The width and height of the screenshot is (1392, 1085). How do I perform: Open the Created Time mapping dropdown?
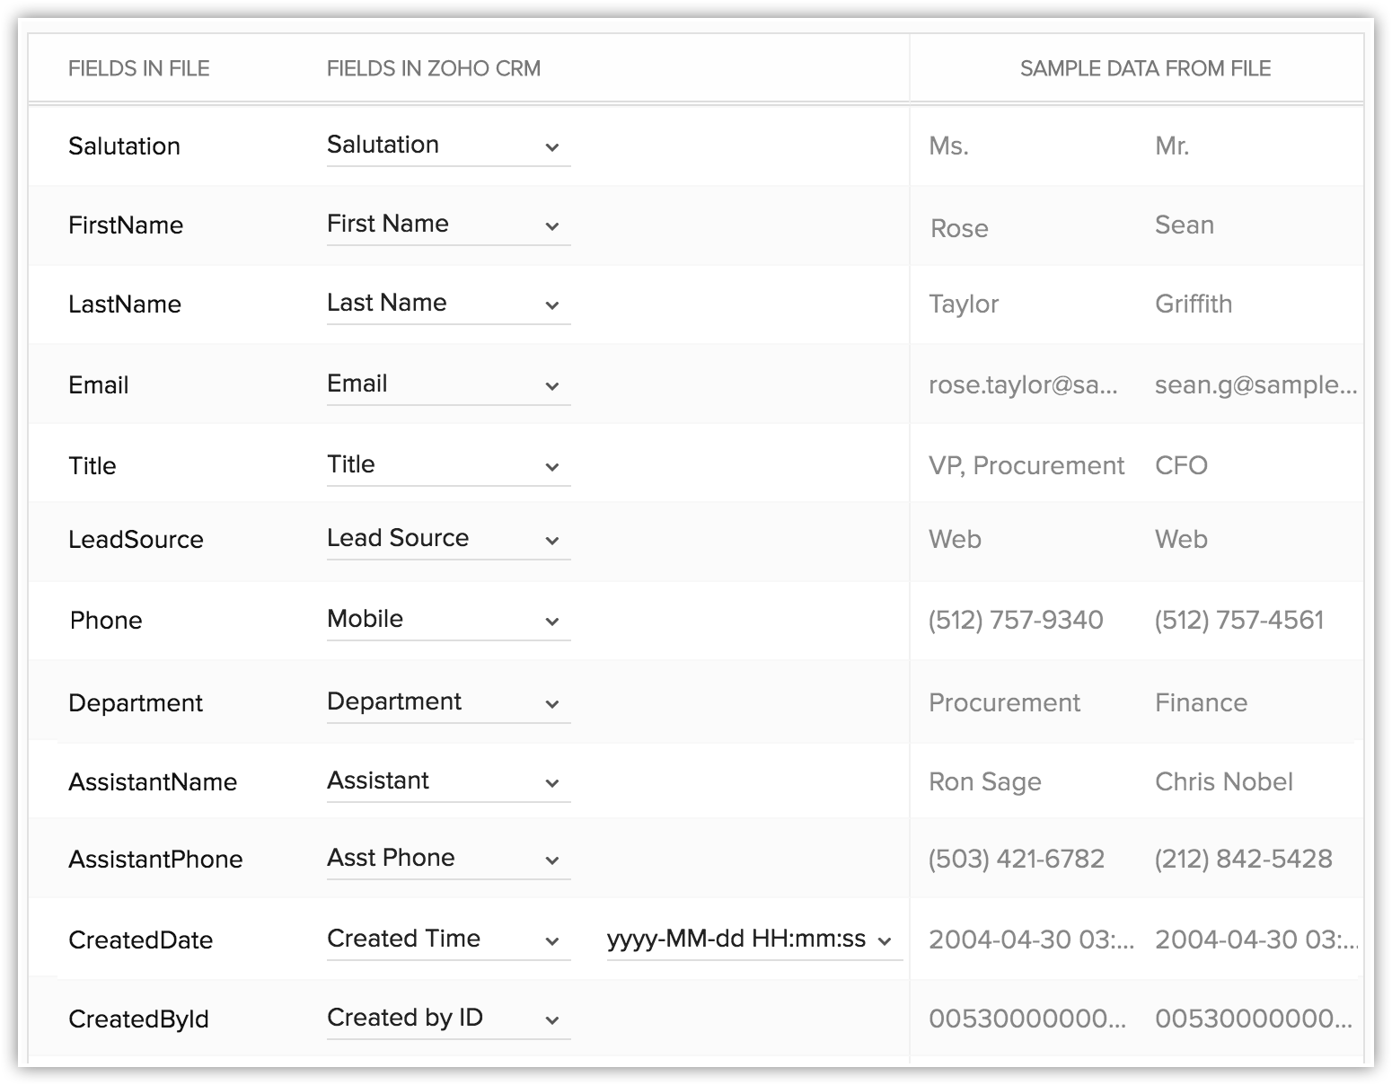point(448,939)
